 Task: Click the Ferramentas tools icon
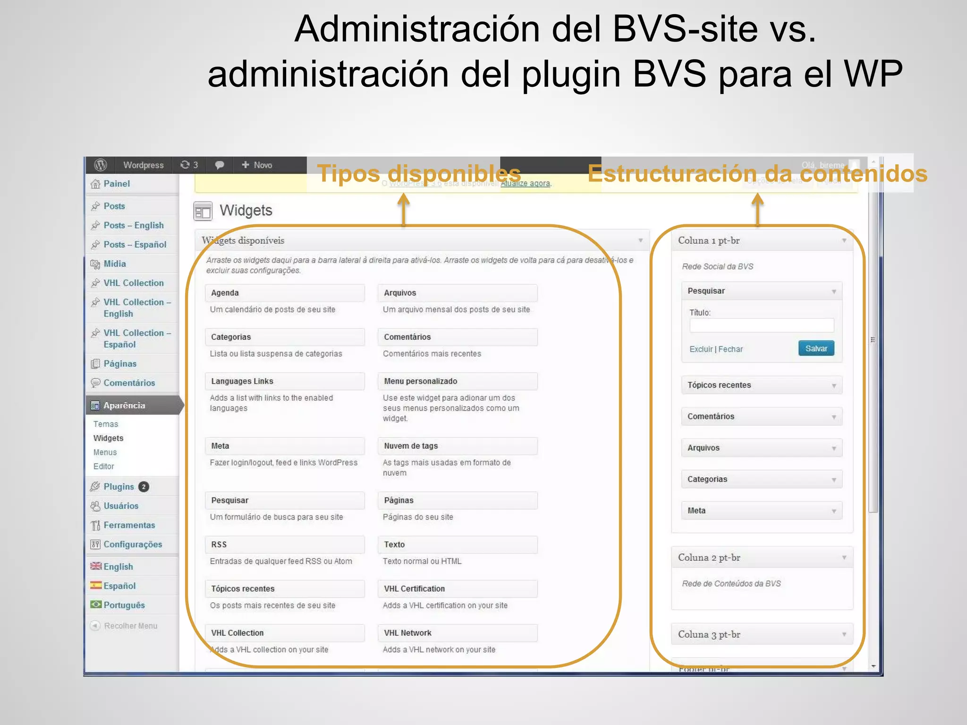point(95,525)
